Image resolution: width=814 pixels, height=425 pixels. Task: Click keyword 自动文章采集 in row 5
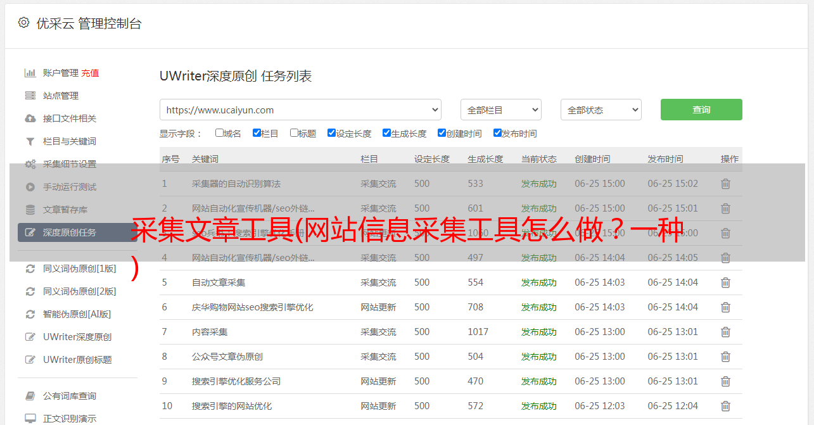click(x=219, y=282)
